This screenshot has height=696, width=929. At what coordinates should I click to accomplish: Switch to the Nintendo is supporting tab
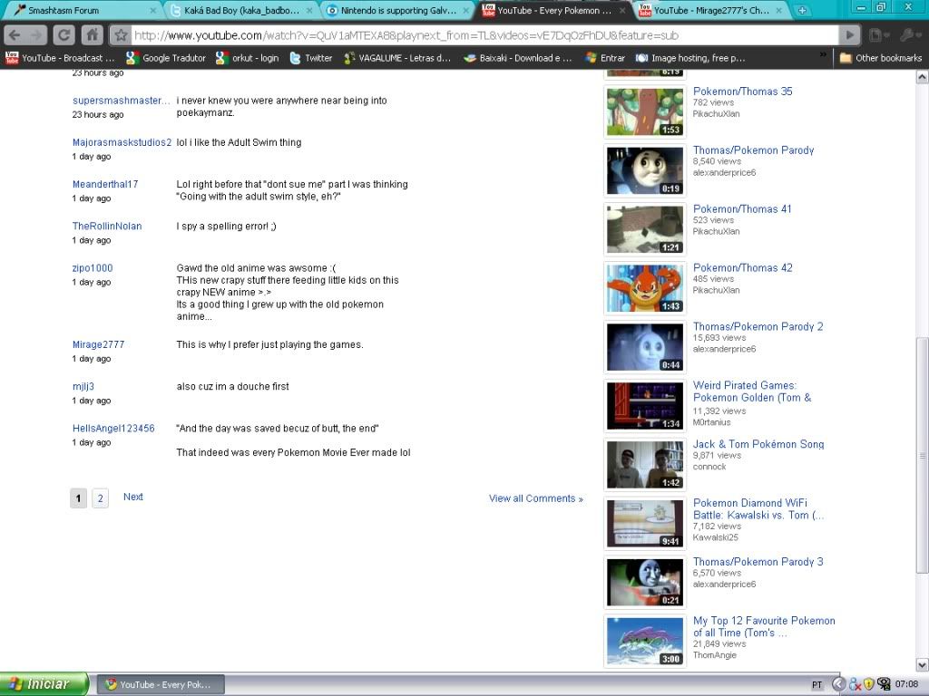(x=396, y=11)
